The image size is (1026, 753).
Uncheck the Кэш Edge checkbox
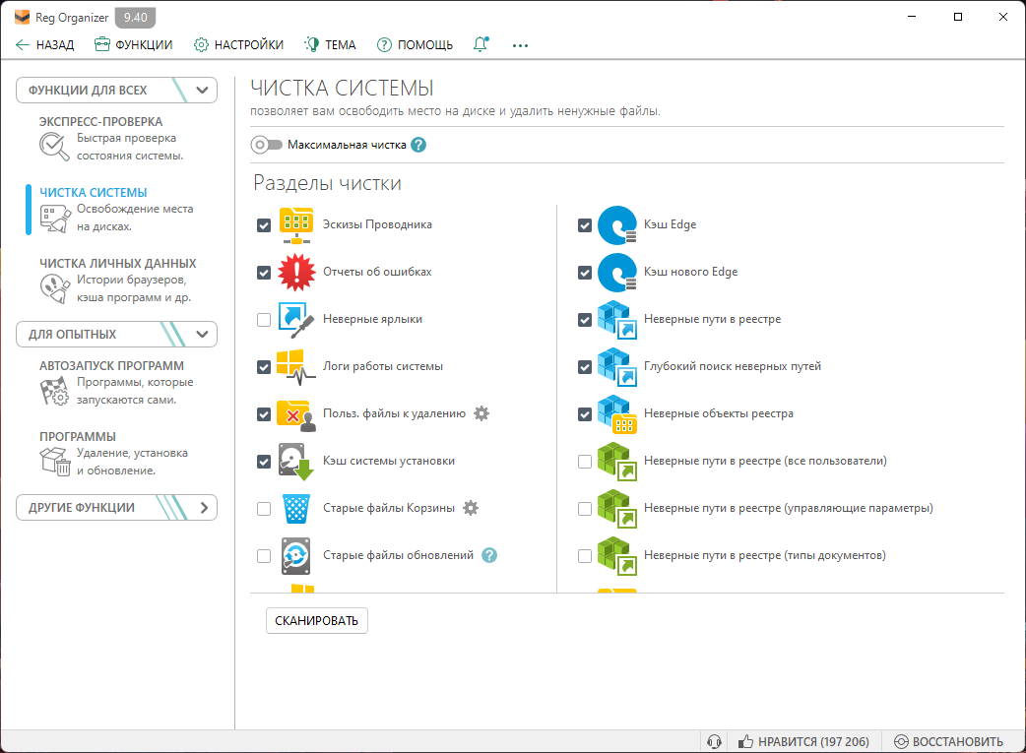tap(585, 225)
